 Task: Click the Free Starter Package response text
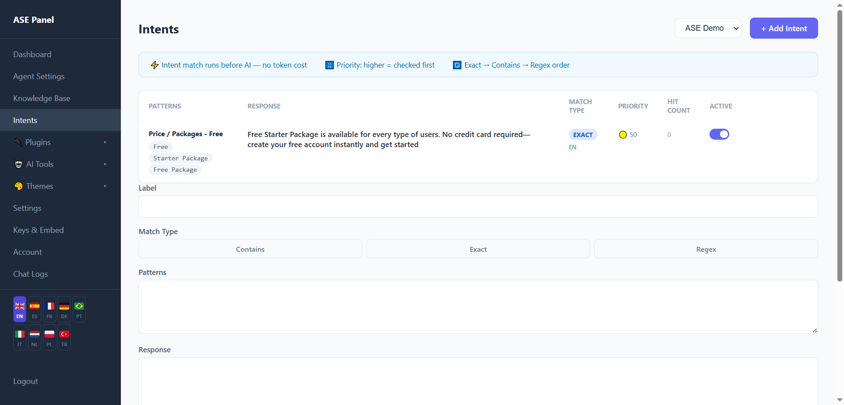pos(389,140)
